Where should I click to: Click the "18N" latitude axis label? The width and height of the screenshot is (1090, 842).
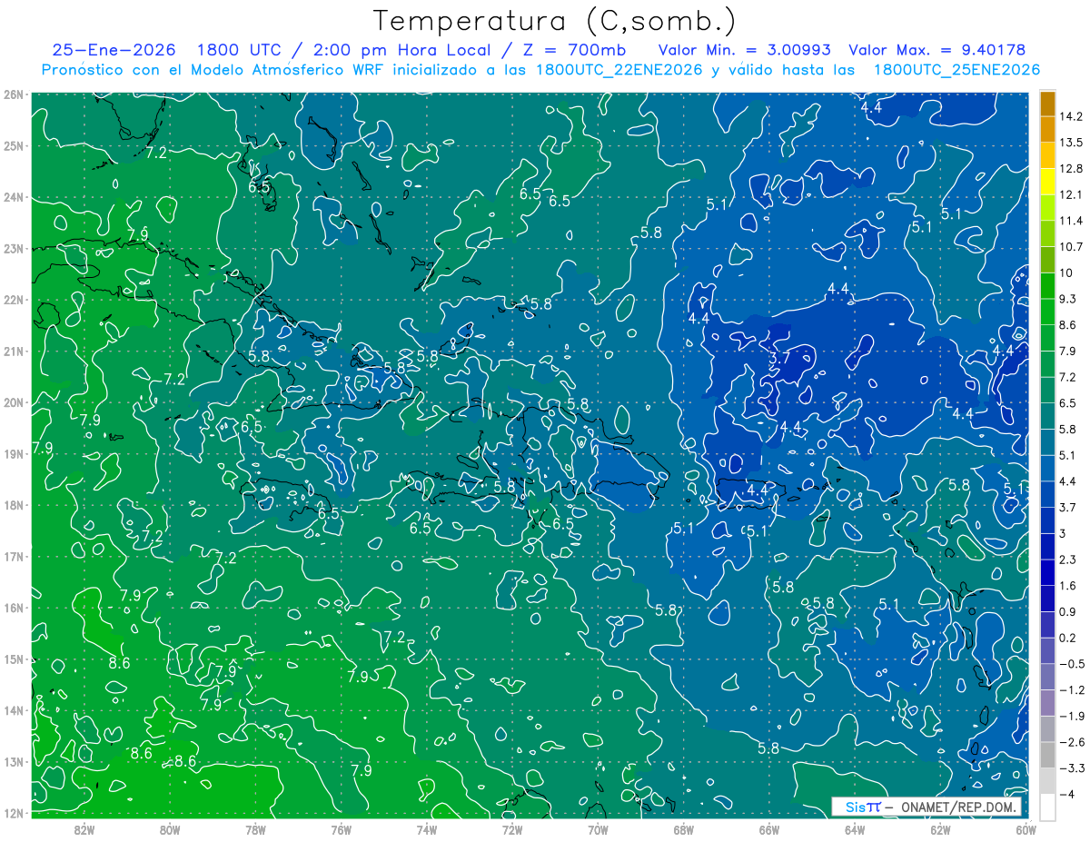pyautogui.click(x=13, y=505)
